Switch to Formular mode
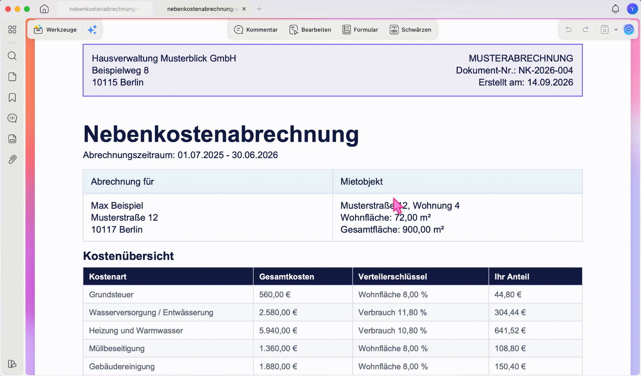641x376 pixels. (360, 30)
